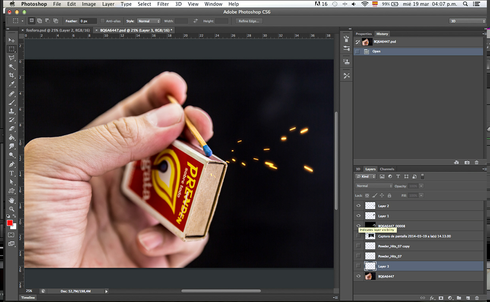
Task: Open the blend mode Normal dropdown
Action: pos(374,186)
